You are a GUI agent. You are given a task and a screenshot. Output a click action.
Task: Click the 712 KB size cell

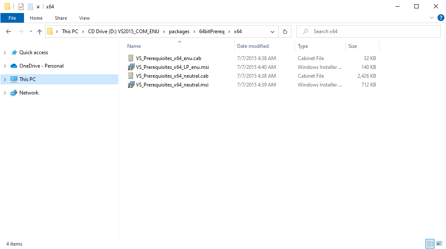coord(369,84)
